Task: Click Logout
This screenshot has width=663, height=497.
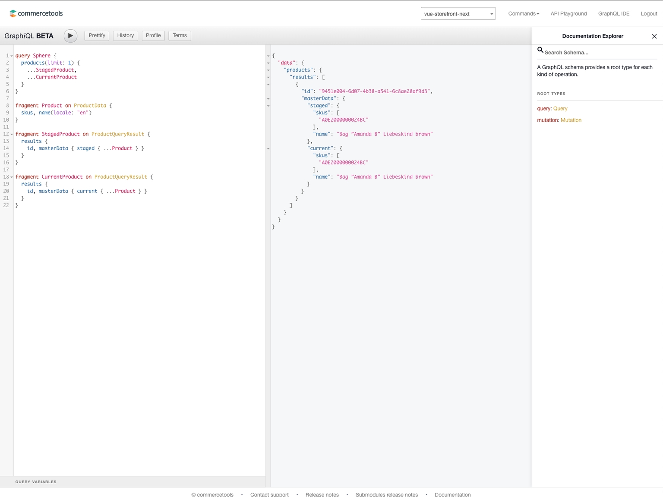Action: (x=649, y=14)
